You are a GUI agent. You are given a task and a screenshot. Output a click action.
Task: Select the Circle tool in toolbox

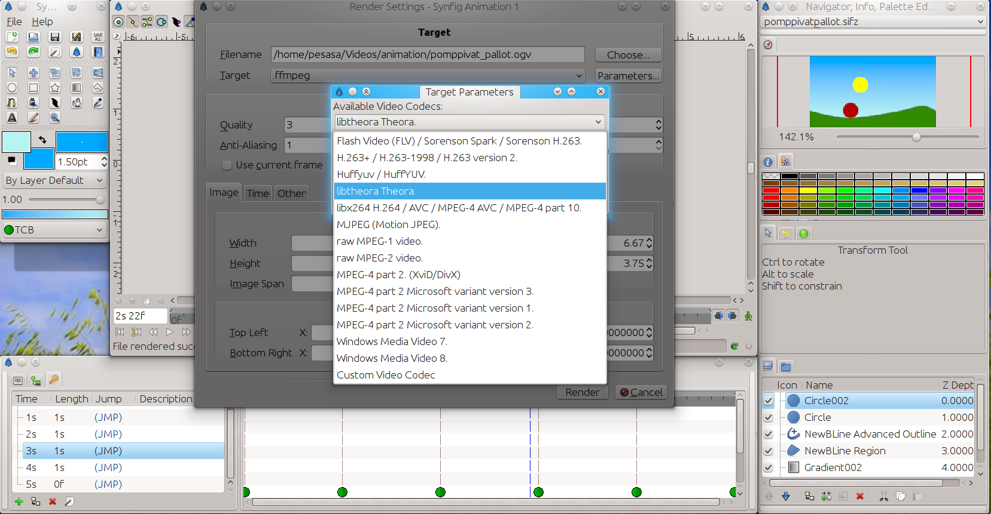[x=12, y=88]
